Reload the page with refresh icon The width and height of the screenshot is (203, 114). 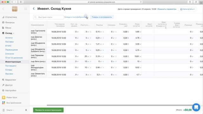pos(141,2)
